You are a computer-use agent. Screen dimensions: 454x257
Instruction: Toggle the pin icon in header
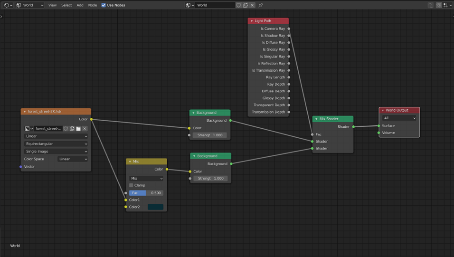[x=261, y=5]
